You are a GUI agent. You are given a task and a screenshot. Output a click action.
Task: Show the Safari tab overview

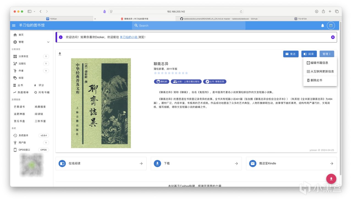337,12
